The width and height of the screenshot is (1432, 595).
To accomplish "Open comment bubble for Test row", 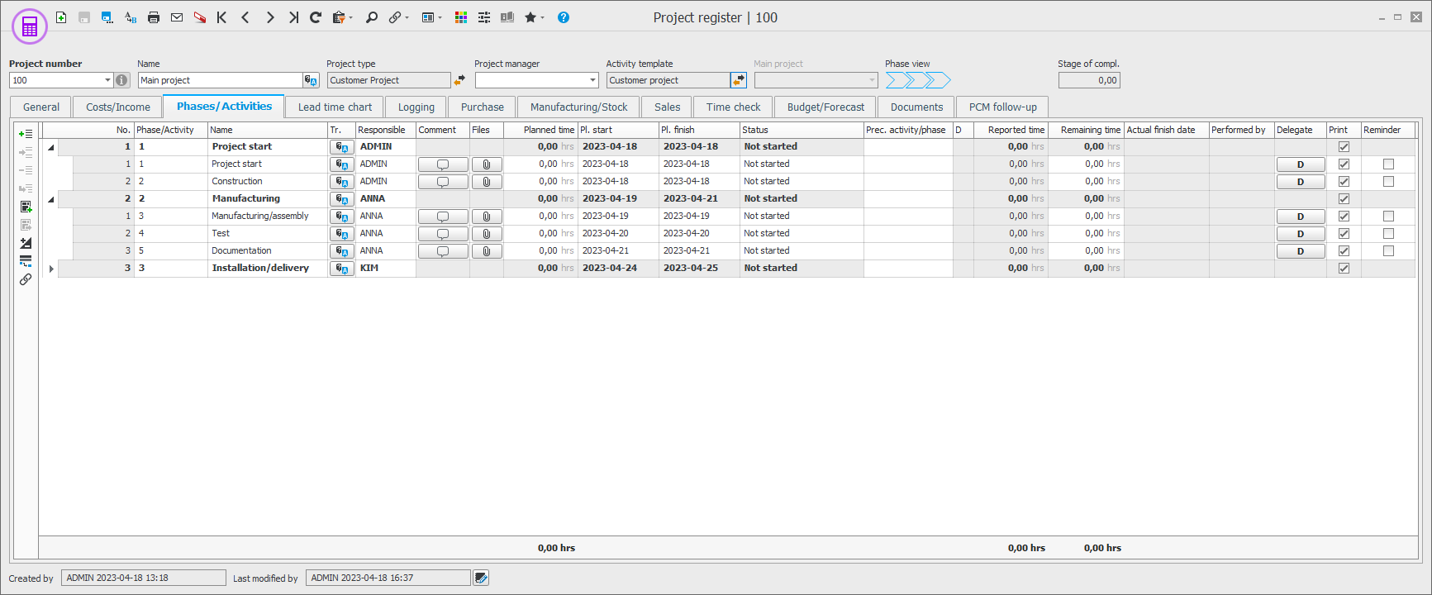I will pyautogui.click(x=443, y=234).
